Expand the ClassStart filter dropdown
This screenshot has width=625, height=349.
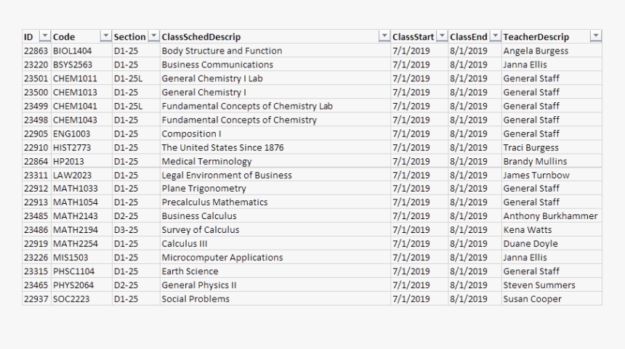(441, 36)
